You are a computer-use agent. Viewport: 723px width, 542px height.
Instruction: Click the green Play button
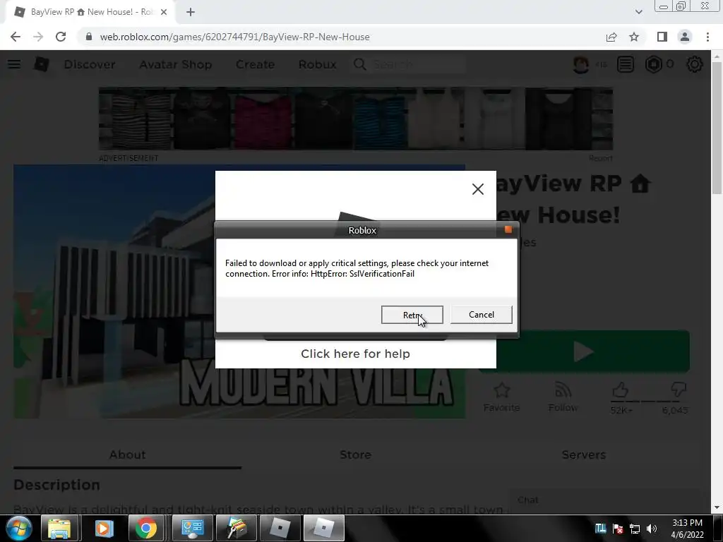585,351
